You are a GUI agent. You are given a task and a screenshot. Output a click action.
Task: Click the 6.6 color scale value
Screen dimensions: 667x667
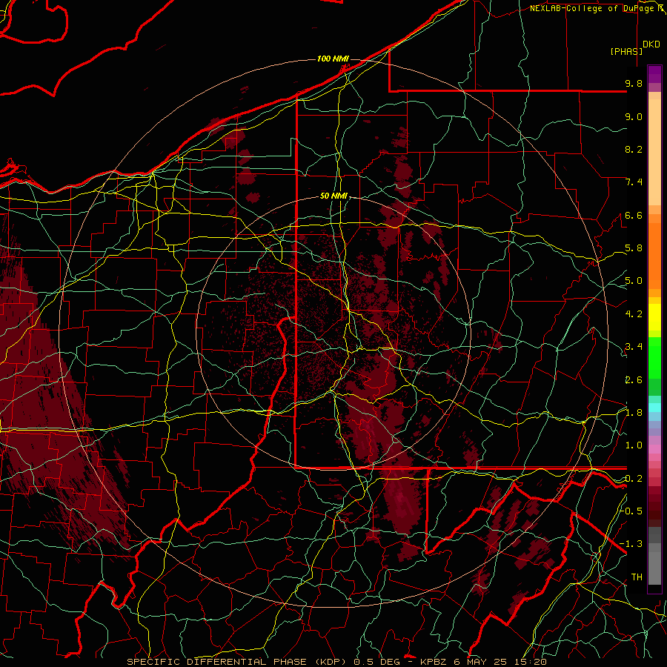pos(634,215)
